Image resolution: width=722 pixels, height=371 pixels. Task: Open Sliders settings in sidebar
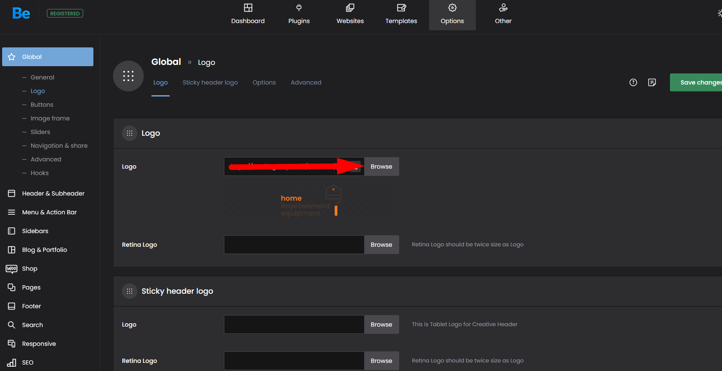40,132
